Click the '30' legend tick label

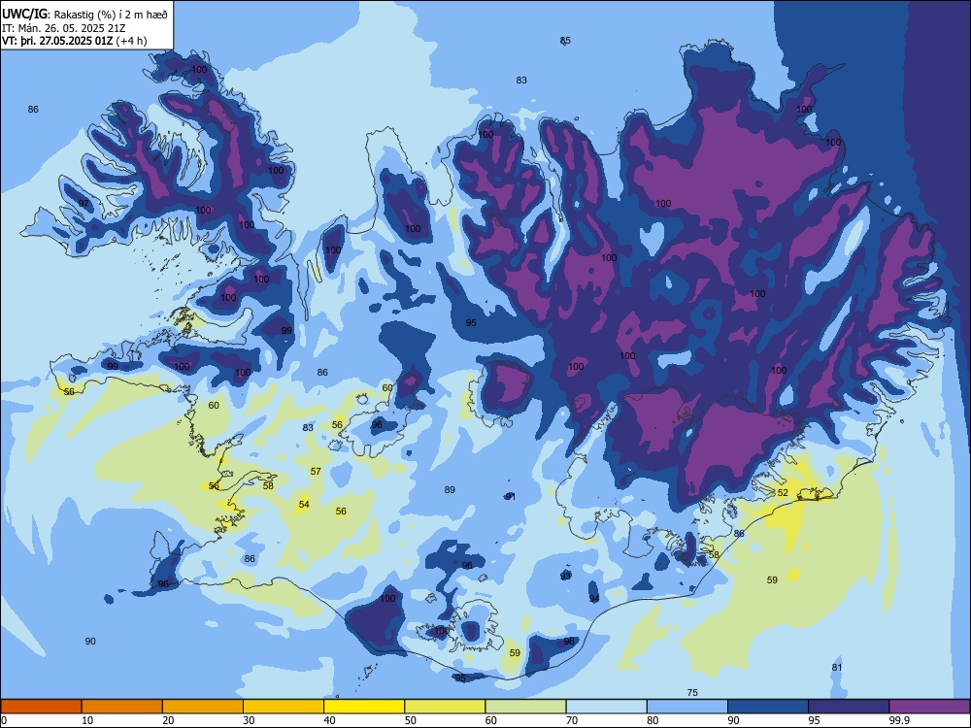(249, 720)
